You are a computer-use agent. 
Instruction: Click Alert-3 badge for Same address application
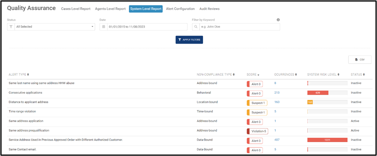[x=255, y=122]
